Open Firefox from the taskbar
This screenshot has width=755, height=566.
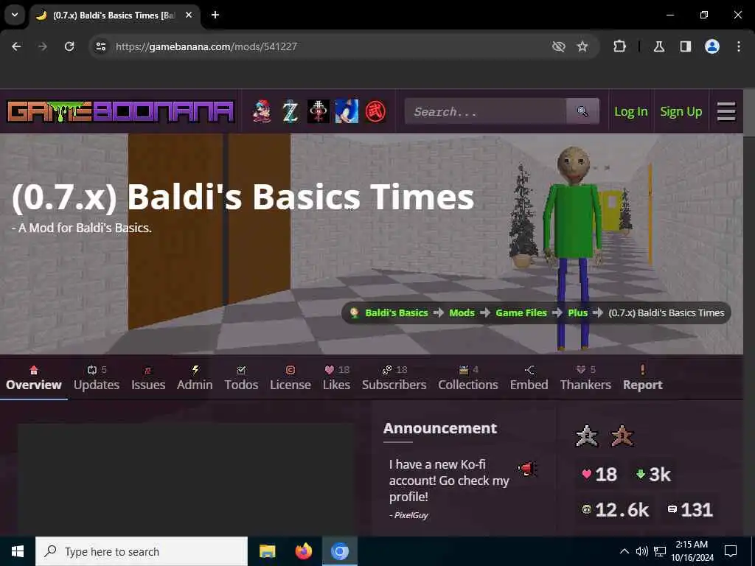303,551
